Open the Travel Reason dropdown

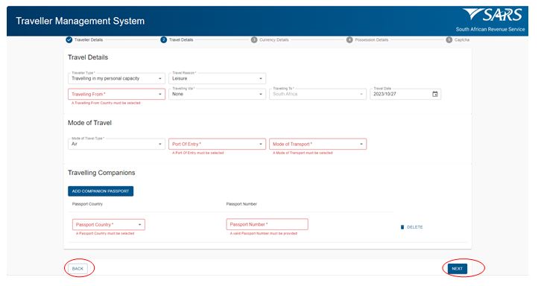point(217,78)
